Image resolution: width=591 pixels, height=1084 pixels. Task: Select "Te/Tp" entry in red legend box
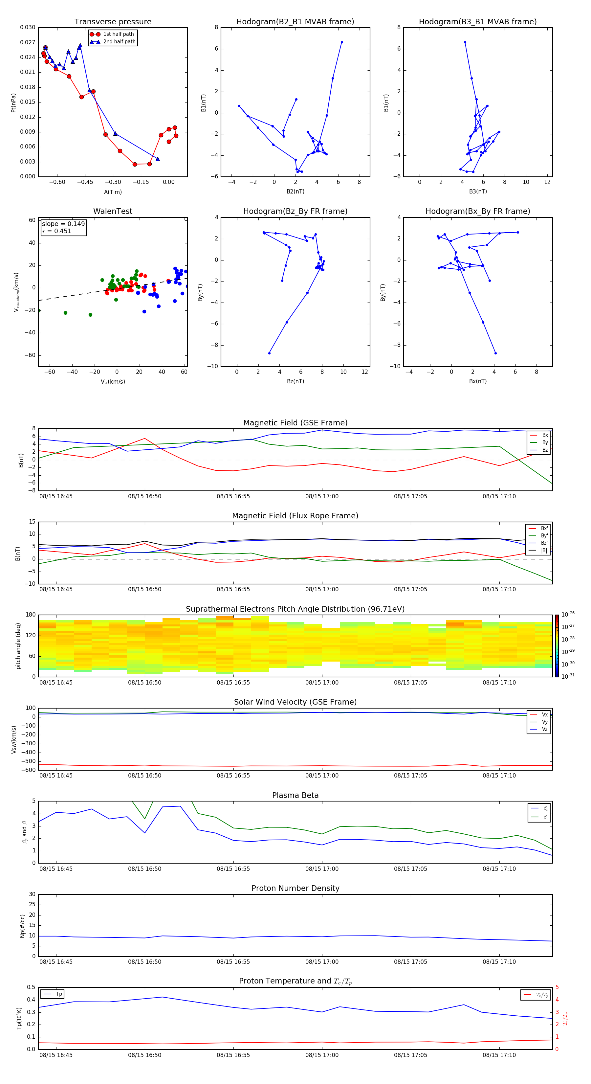tap(536, 995)
